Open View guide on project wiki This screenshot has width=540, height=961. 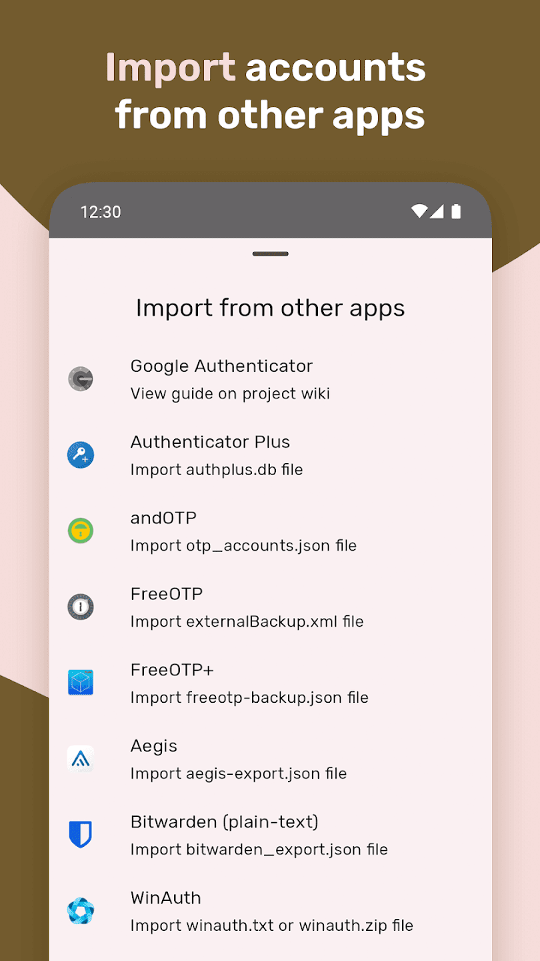point(230,394)
